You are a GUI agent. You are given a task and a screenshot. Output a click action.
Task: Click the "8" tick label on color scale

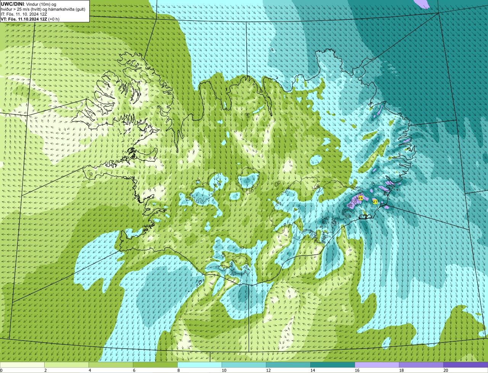178,370
